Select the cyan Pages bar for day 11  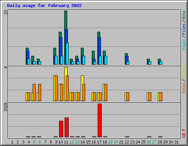click(x=67, y=54)
